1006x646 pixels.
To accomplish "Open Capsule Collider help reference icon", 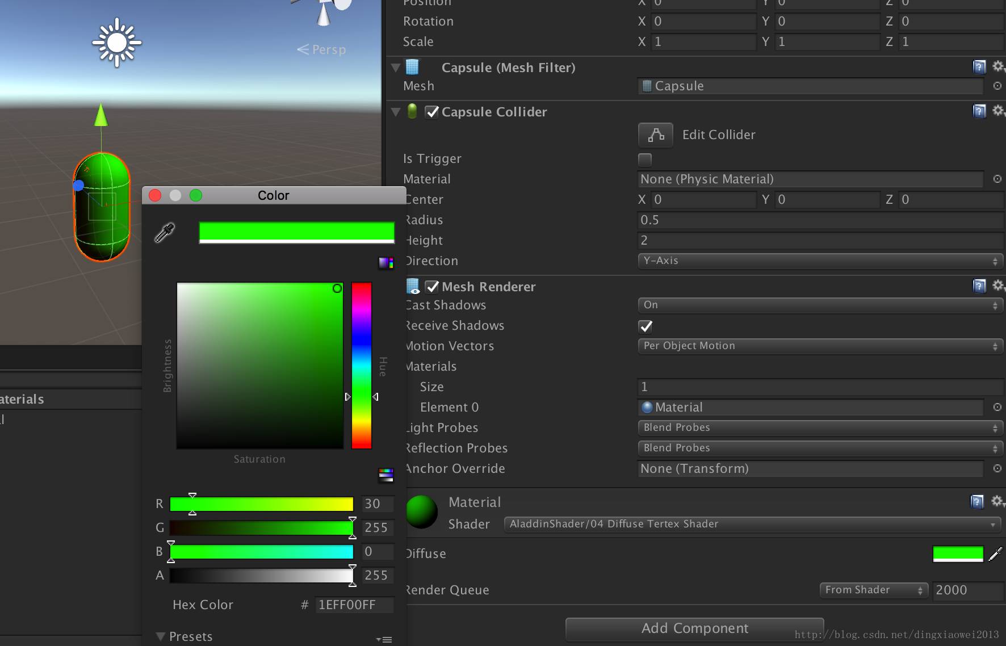I will (979, 111).
